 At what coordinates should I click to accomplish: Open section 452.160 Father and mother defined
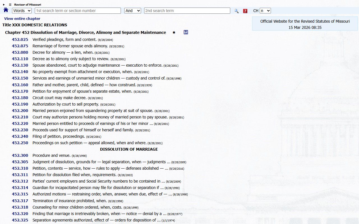(x=20, y=85)
